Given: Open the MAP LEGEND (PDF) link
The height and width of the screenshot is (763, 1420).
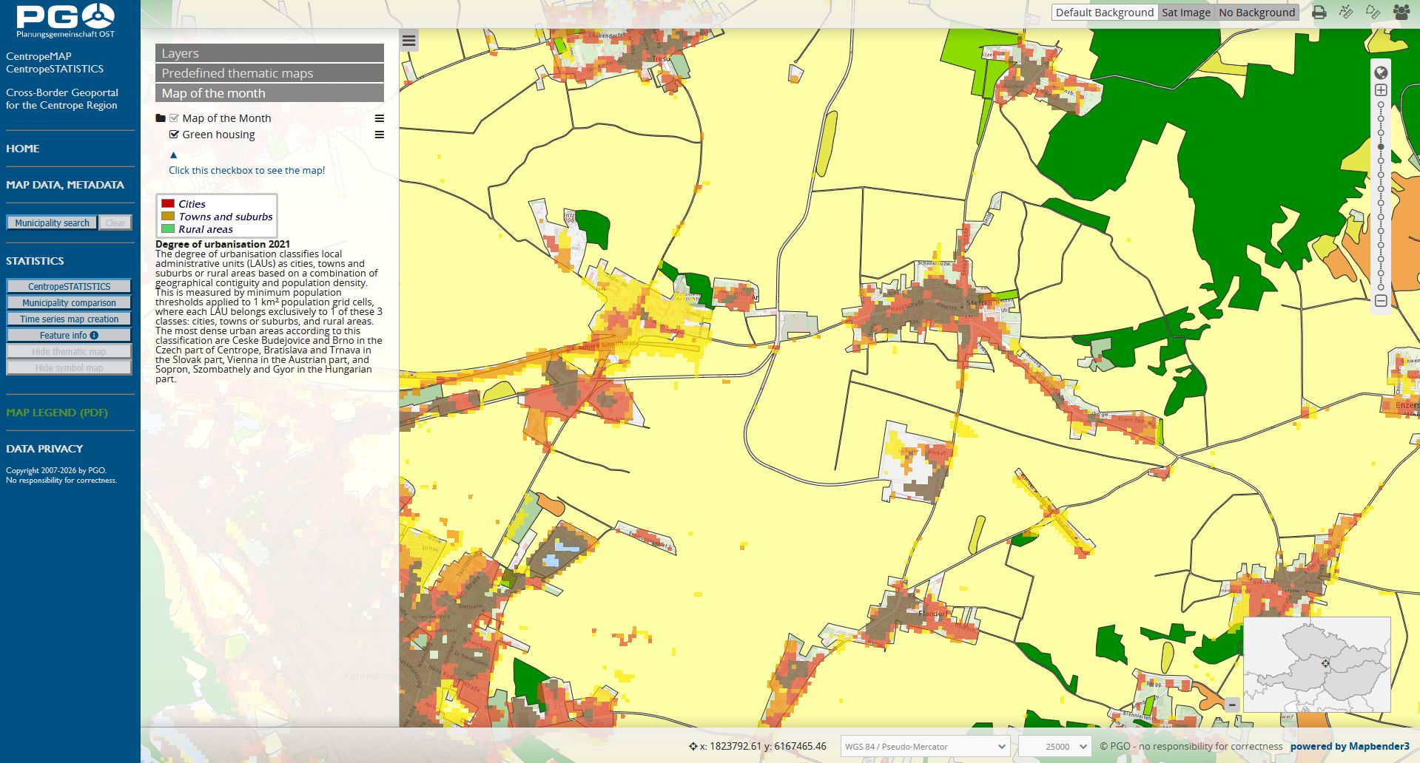Looking at the screenshot, I should [x=57, y=413].
